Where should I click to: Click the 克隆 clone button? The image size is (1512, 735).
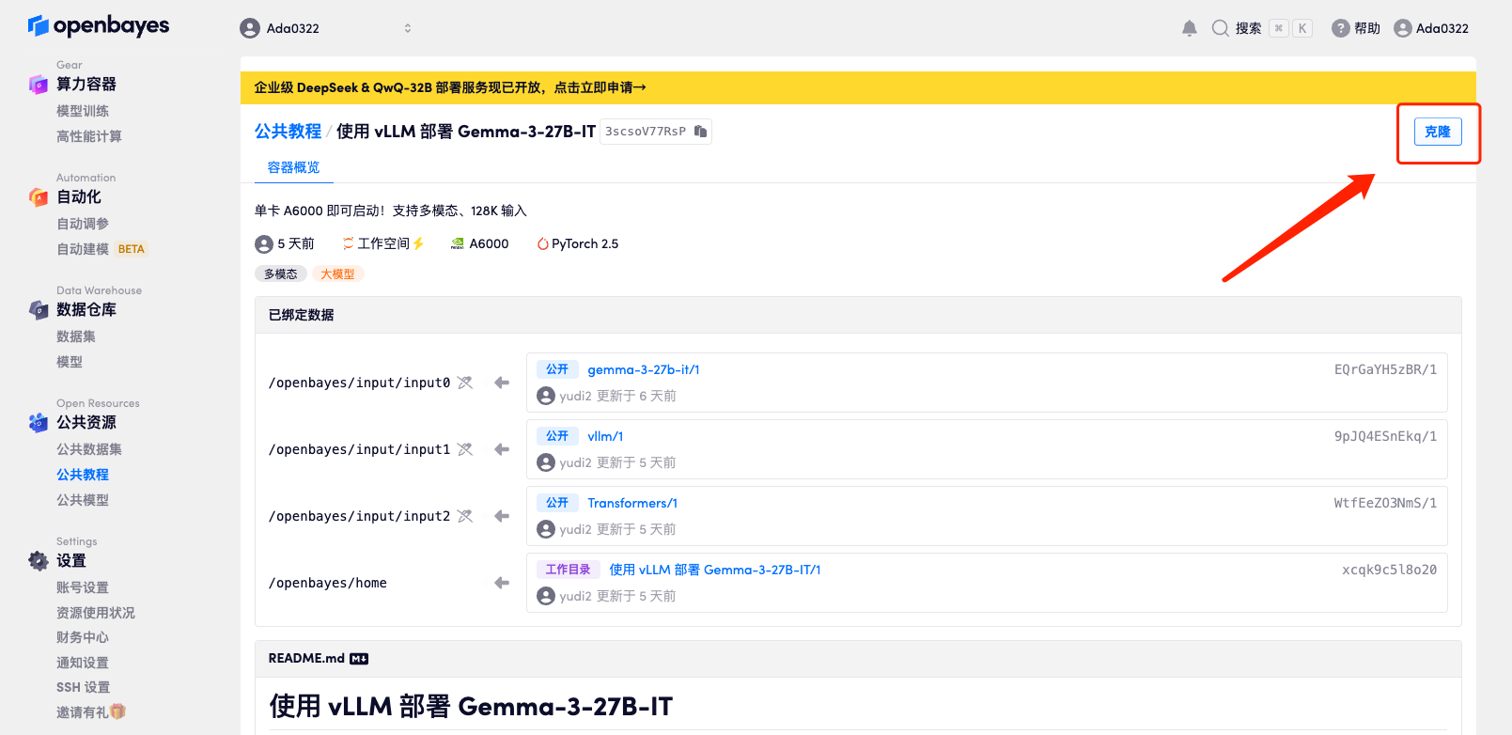pos(1438,132)
